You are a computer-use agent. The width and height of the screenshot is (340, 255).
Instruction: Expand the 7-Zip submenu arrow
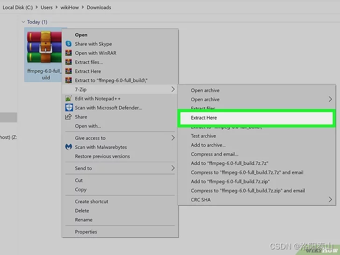pos(173,89)
